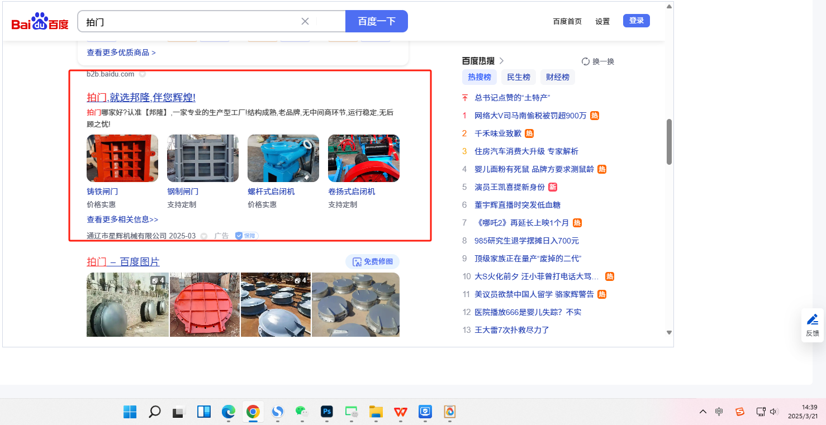Click hot search 婴儿面粉有死鼠 品牌方要求测鼠龄
The height and width of the screenshot is (425, 826).
[x=534, y=169]
